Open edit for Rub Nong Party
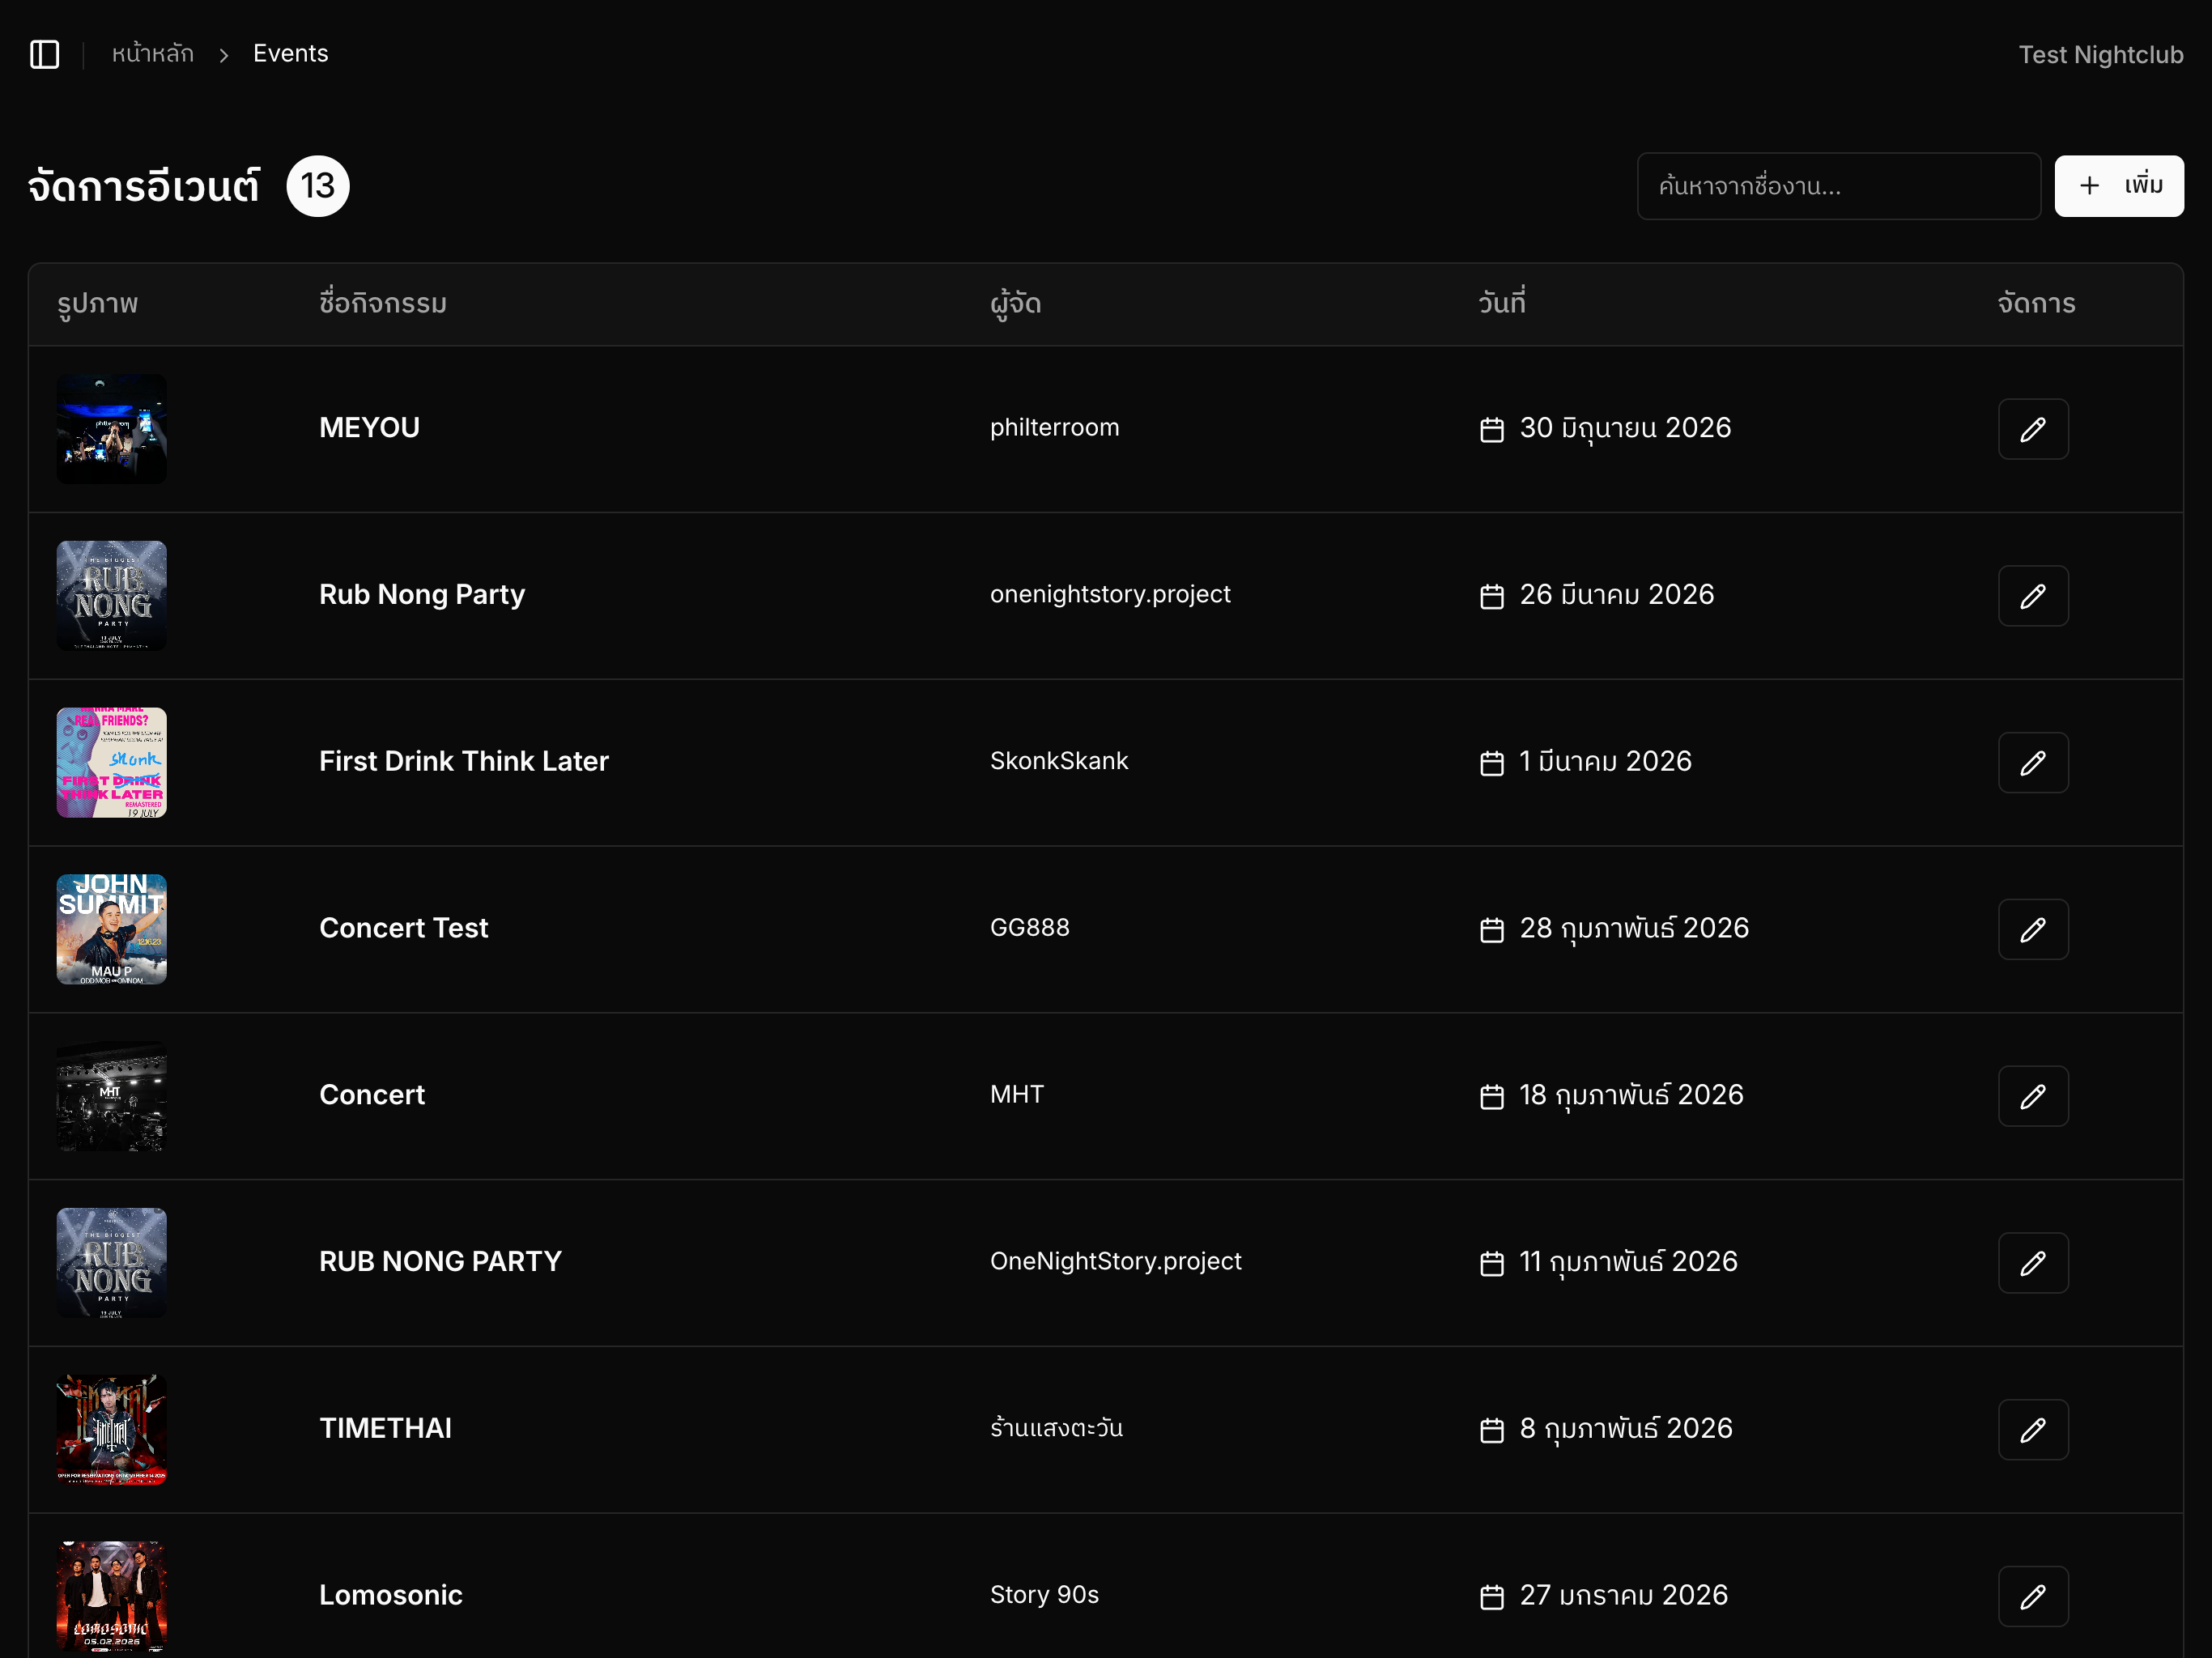The height and width of the screenshot is (1658, 2212). pos(2033,596)
